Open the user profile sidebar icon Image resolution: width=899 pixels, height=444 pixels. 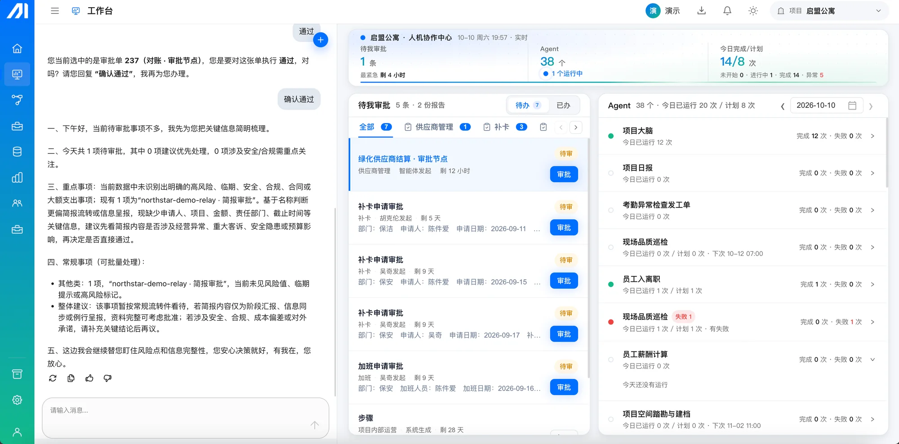(17, 432)
